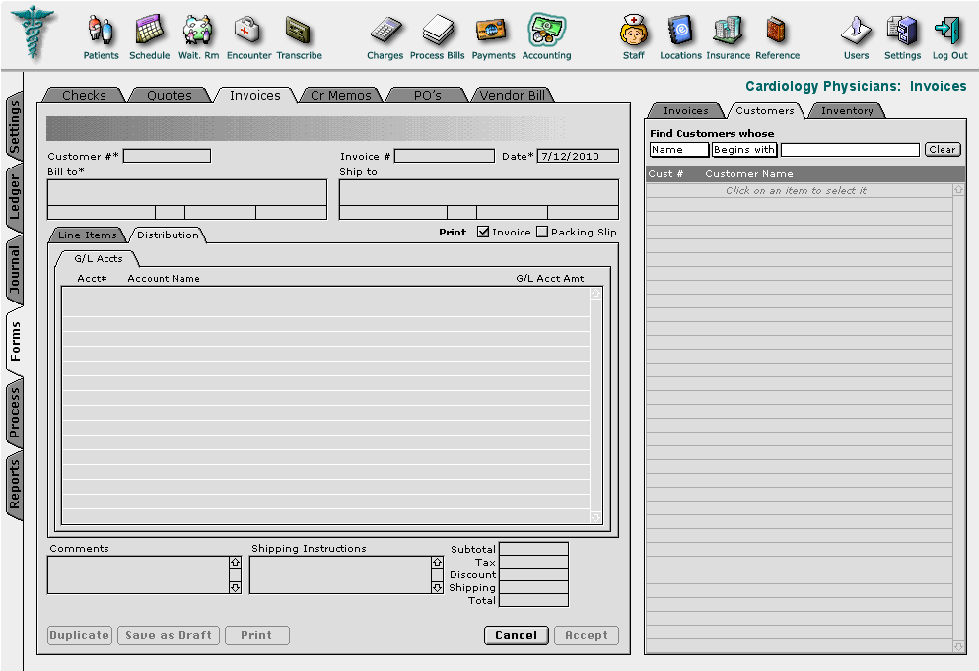This screenshot has height=671, width=979.
Task: Uncheck the Invoice print checkbox
Action: (x=483, y=232)
